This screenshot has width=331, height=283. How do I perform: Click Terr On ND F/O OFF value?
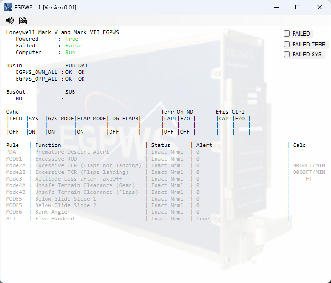click(184, 132)
